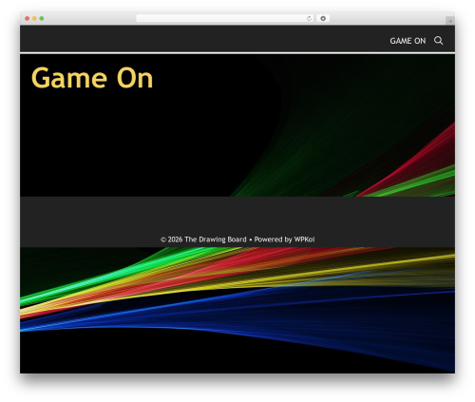Click the reader icon beside address bar

(x=323, y=19)
